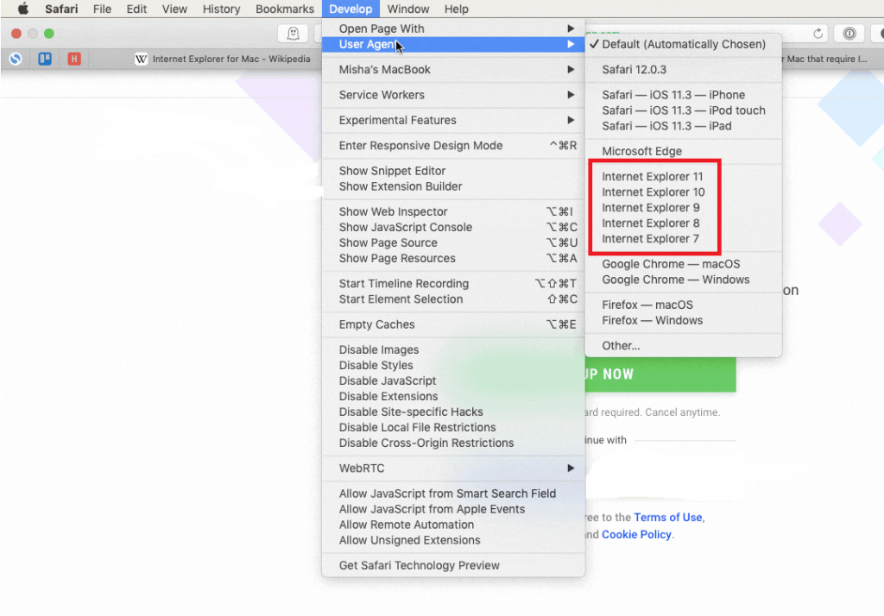884x616 pixels.
Task: Select Internet Explorer 7 user agent
Action: click(x=684, y=239)
